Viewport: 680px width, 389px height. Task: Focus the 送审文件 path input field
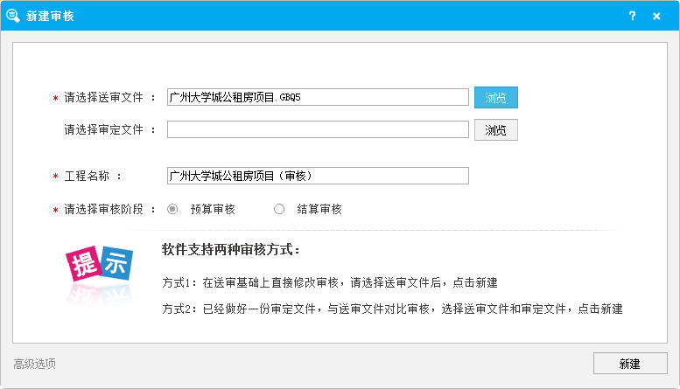[318, 97]
